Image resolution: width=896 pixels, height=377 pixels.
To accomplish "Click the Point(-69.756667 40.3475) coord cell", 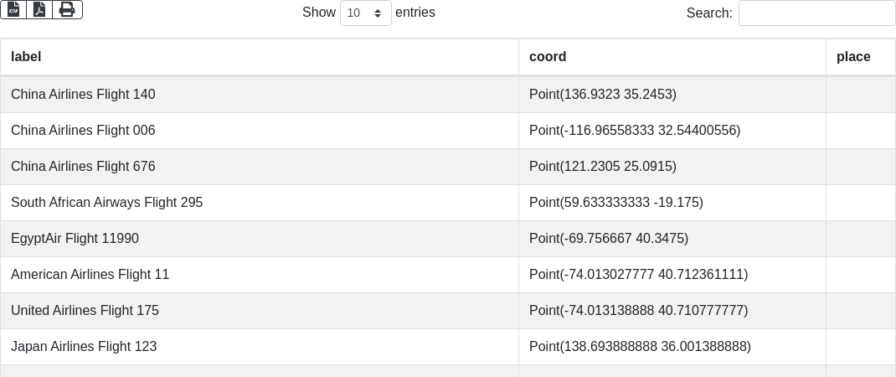I will pyautogui.click(x=672, y=239).
